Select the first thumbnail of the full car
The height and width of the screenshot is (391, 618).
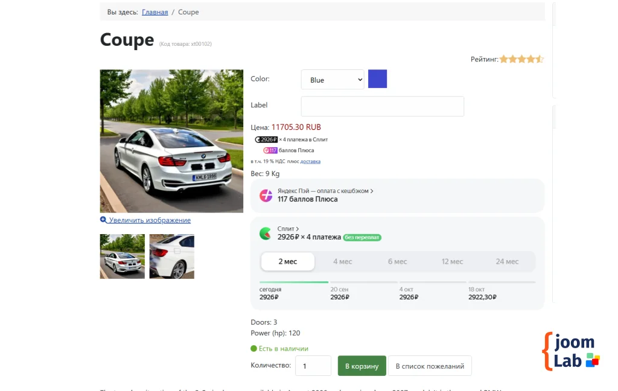coord(122,256)
